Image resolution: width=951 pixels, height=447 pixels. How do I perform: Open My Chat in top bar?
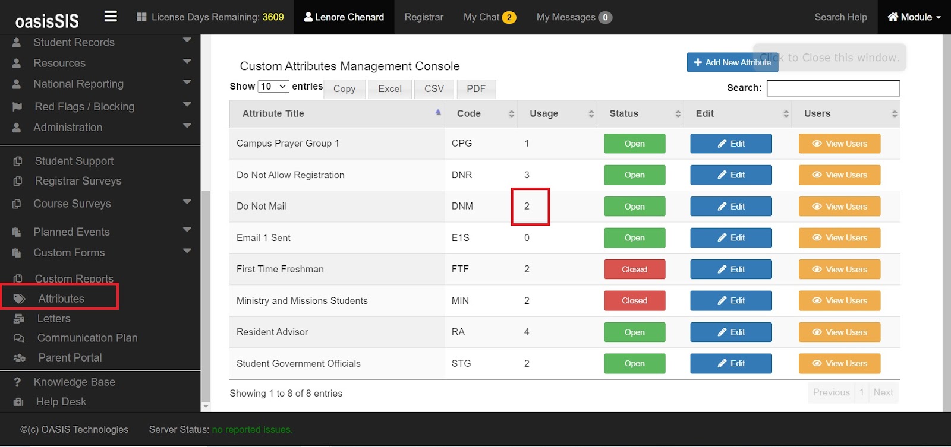coord(490,17)
